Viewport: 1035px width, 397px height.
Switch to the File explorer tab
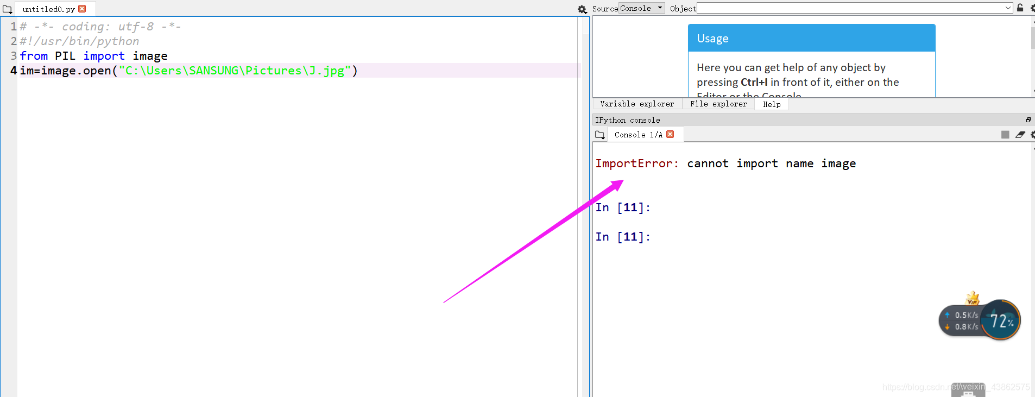tap(718, 104)
